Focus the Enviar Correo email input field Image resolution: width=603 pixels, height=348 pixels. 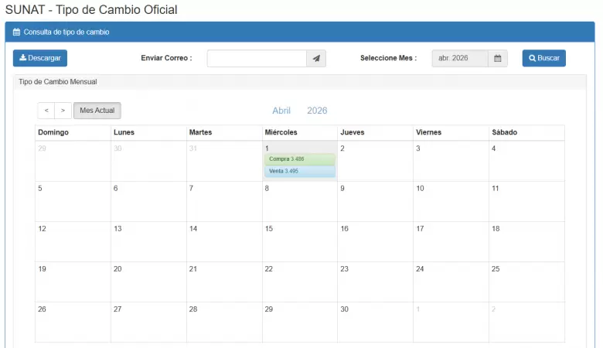pyautogui.click(x=257, y=58)
